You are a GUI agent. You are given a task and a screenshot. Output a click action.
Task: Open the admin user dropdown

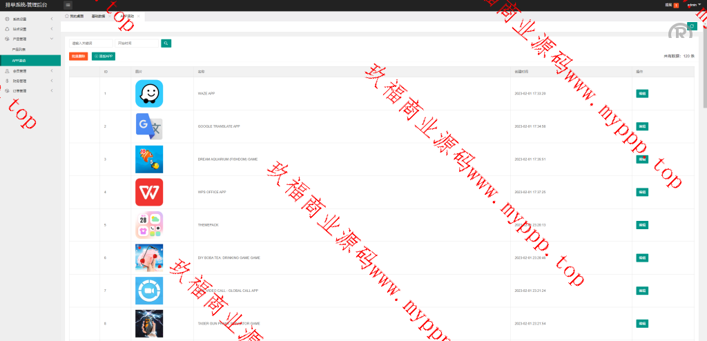[693, 5]
